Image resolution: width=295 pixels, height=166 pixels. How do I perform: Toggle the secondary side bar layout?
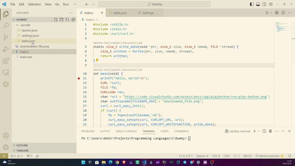point(264,4)
